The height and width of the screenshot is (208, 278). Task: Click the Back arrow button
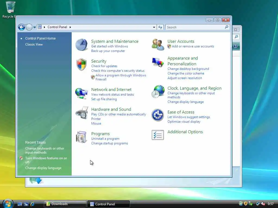coord(22,27)
